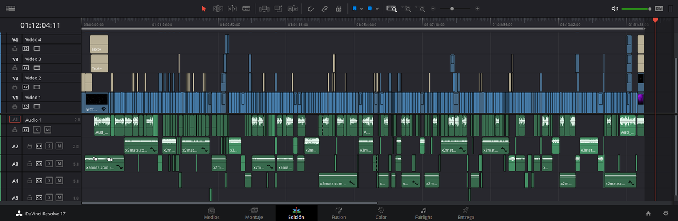This screenshot has width=678, height=221.
Task: Click the detail zoom icon
Action: pyautogui.click(x=406, y=8)
